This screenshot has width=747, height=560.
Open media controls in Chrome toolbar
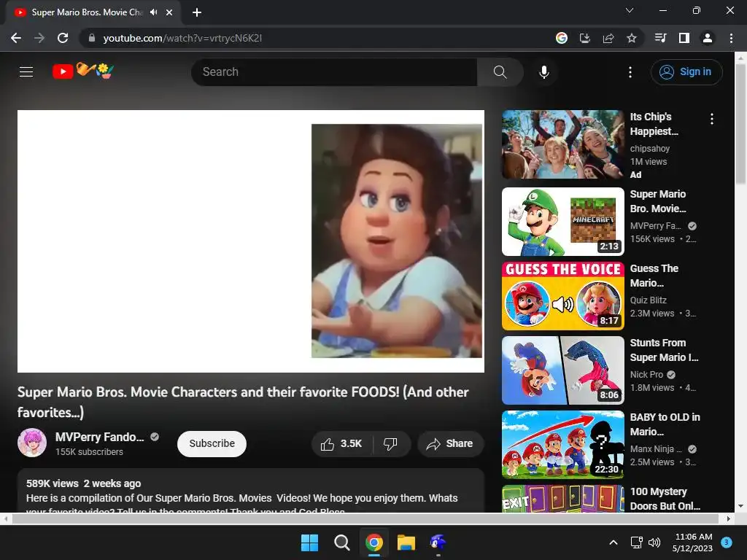[x=660, y=38]
